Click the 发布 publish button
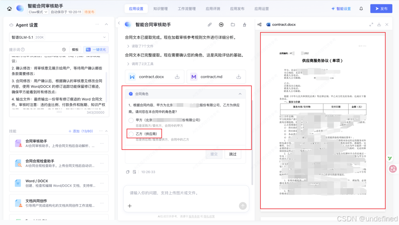 point(381,8)
